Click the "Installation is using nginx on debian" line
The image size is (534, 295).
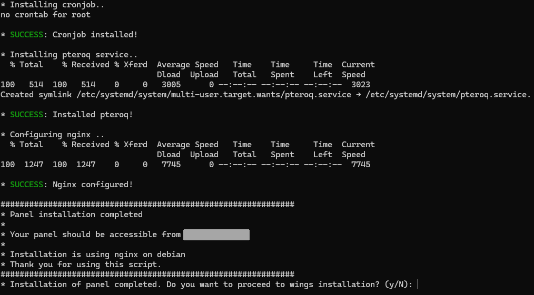[97, 255]
